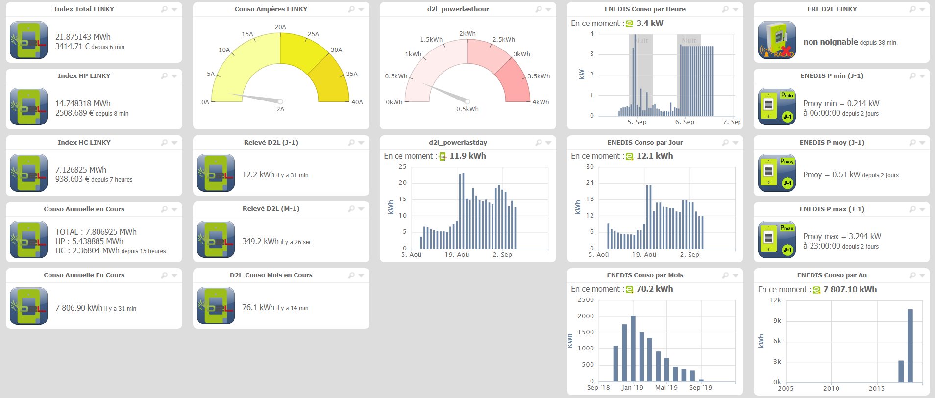Expand dropdown arrow on Index Total LINKY widget
This screenshot has height=398, width=935.
[174, 10]
